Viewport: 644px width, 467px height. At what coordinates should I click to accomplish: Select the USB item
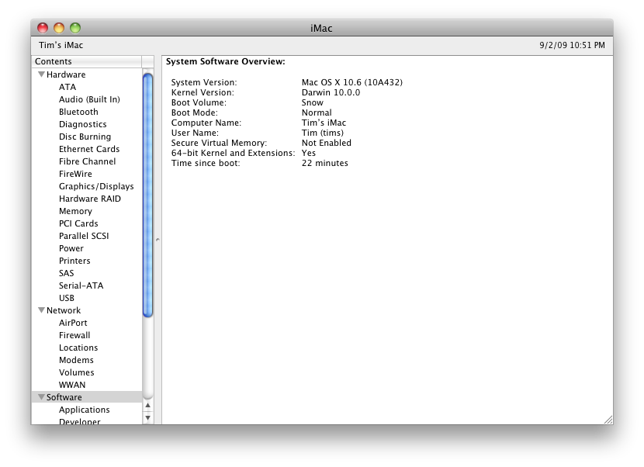pyautogui.click(x=67, y=298)
